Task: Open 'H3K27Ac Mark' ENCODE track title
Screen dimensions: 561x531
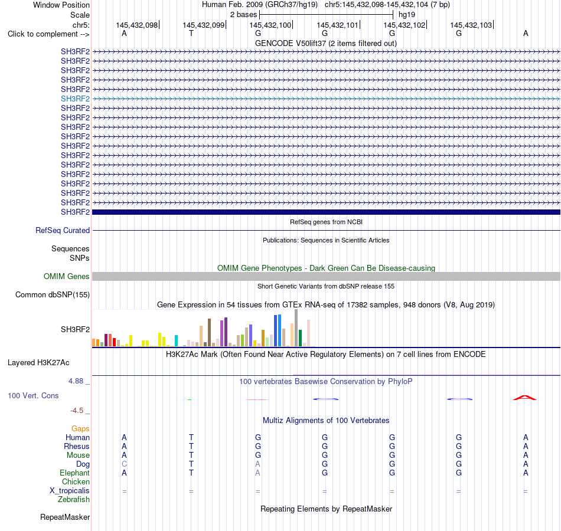Action: pyautogui.click(x=326, y=355)
